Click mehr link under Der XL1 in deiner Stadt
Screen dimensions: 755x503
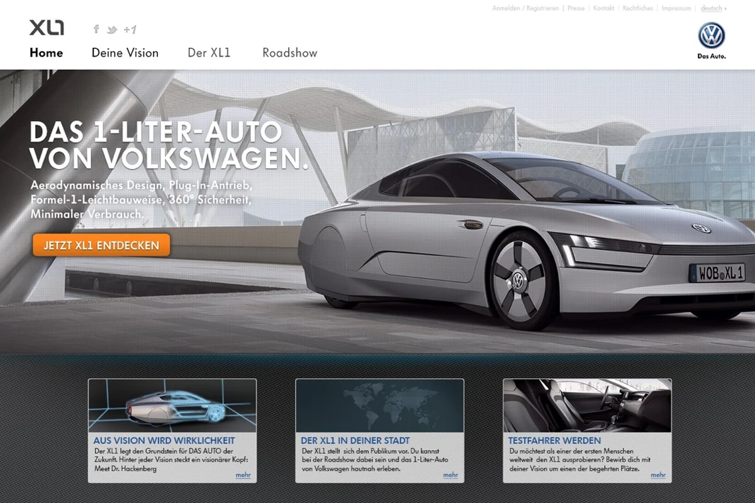pos(450,475)
